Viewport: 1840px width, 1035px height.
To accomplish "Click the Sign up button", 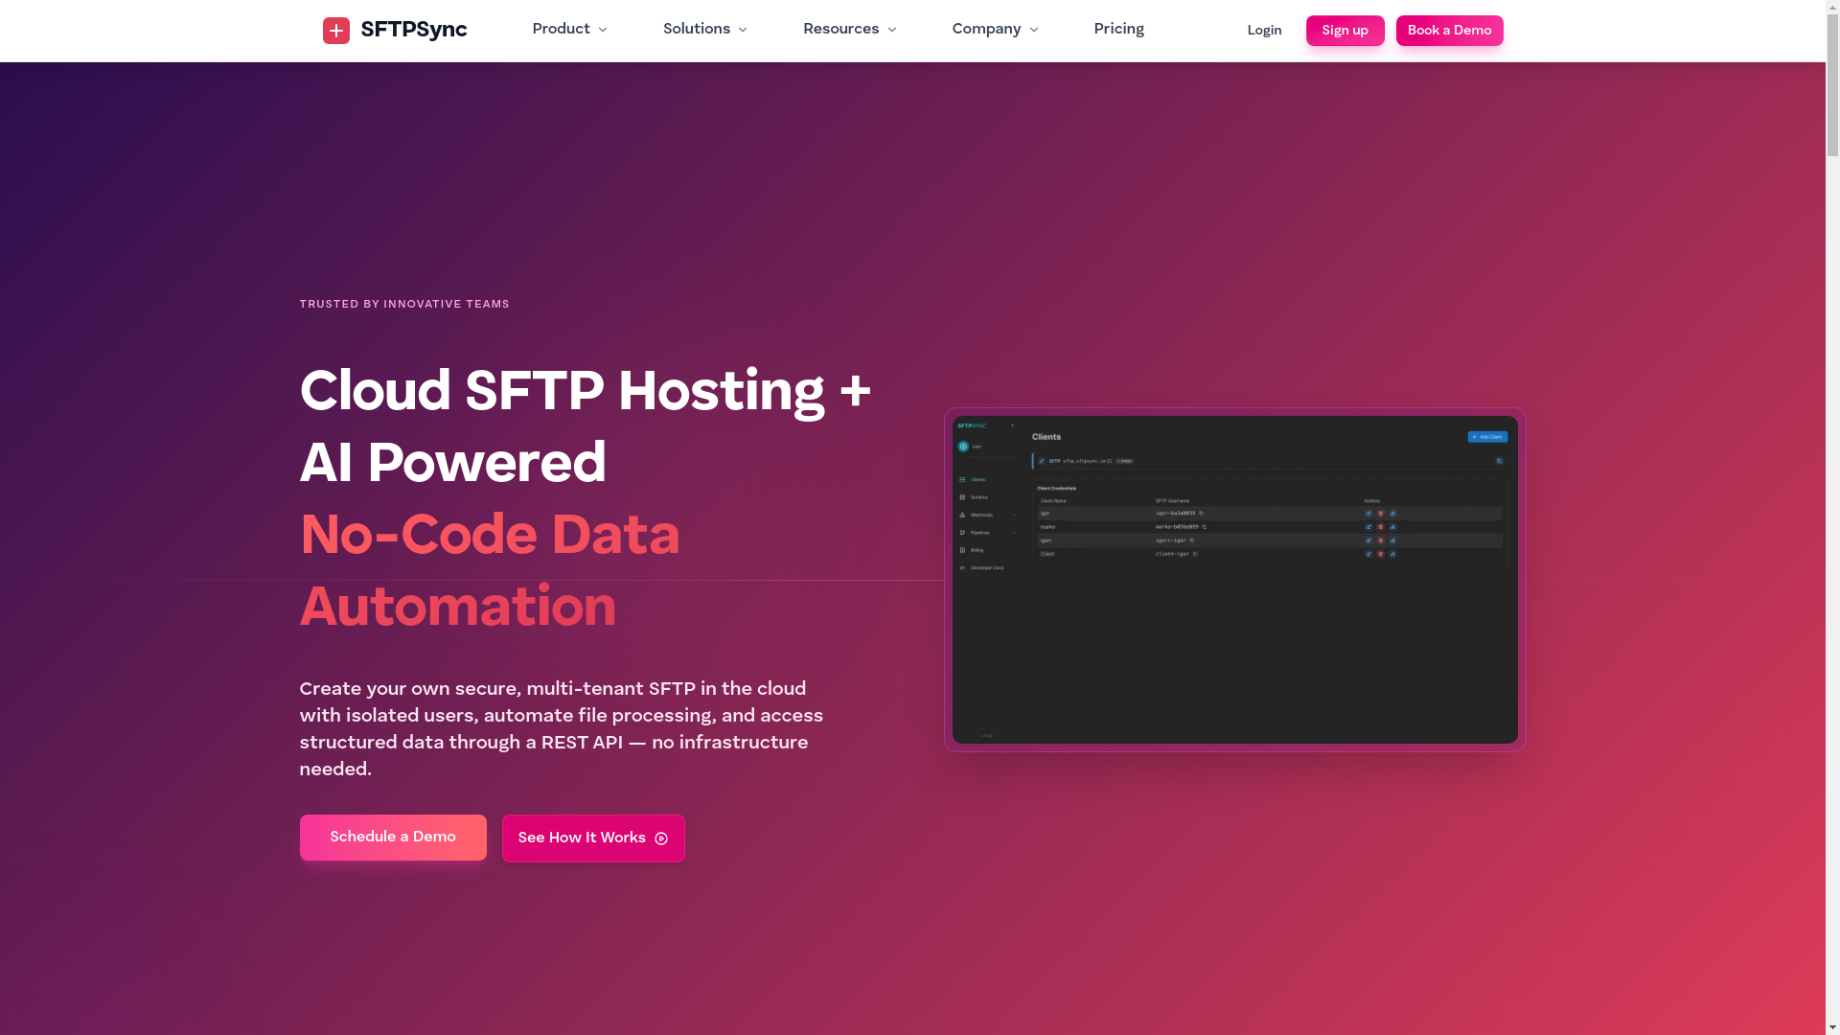I will [x=1345, y=31].
